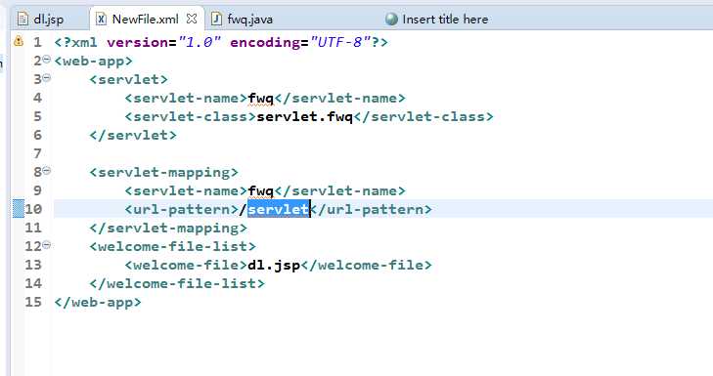Click the <servlet-class> opening tag
Screen dimensions: 713x376
[x=191, y=116]
